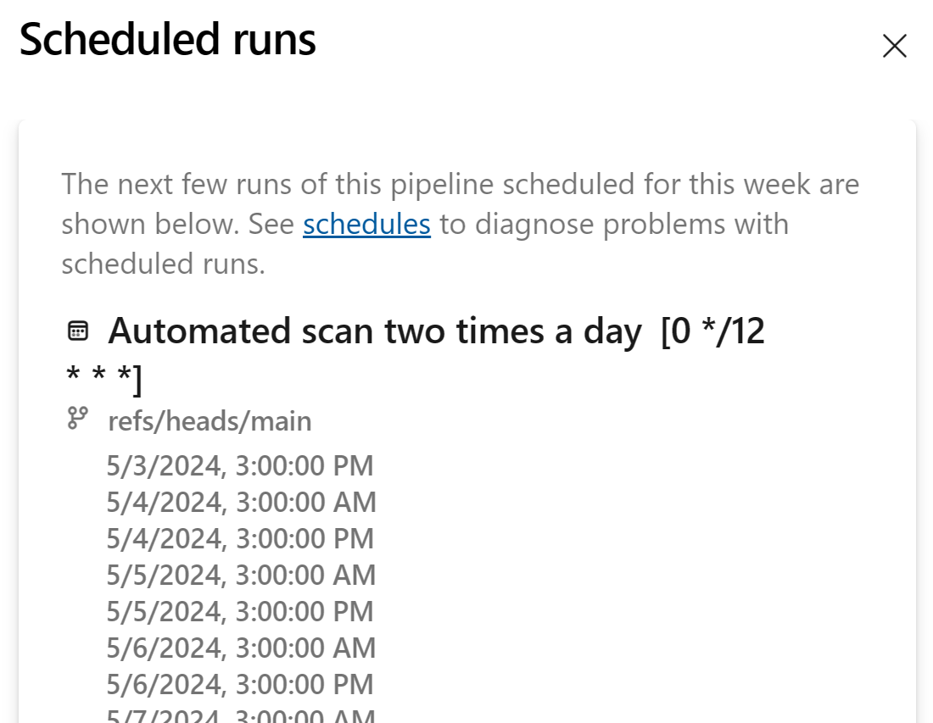Click the git branch icon
Viewport: 933px width, 723px height.
point(78,418)
